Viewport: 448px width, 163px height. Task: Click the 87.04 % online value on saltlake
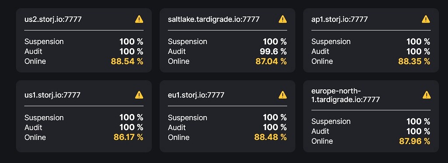point(271,61)
